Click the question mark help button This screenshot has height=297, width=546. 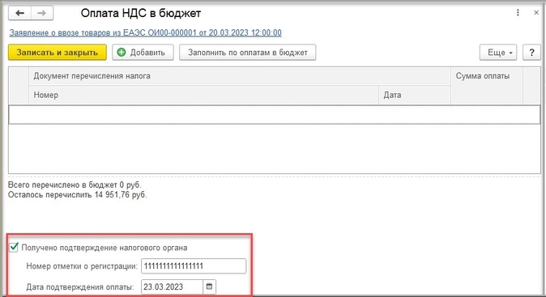coord(531,53)
